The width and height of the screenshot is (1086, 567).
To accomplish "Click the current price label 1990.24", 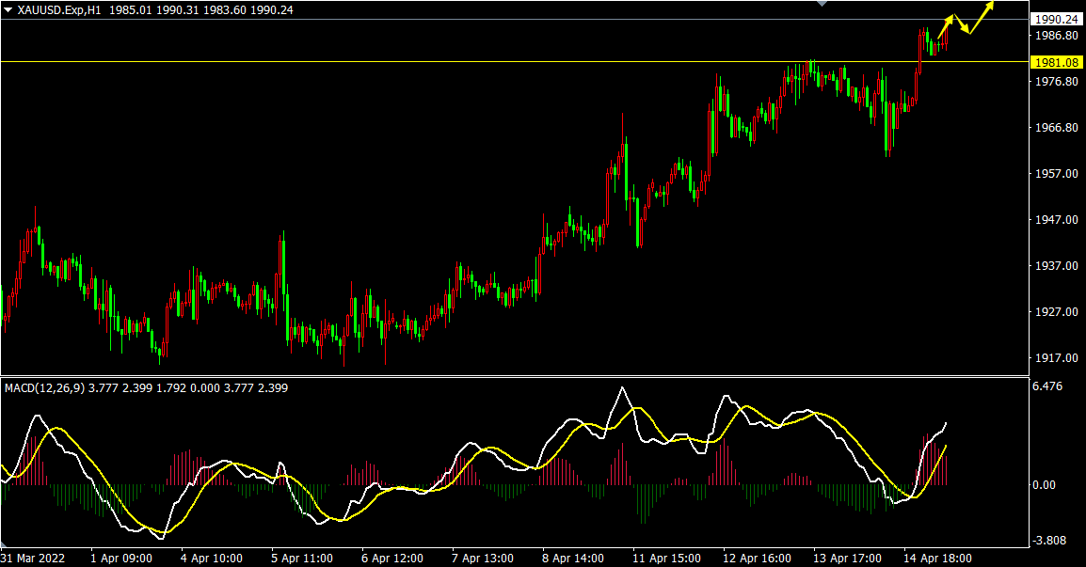I will (1055, 19).
